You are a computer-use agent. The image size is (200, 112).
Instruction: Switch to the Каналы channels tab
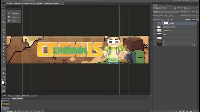[x=161, y=5]
